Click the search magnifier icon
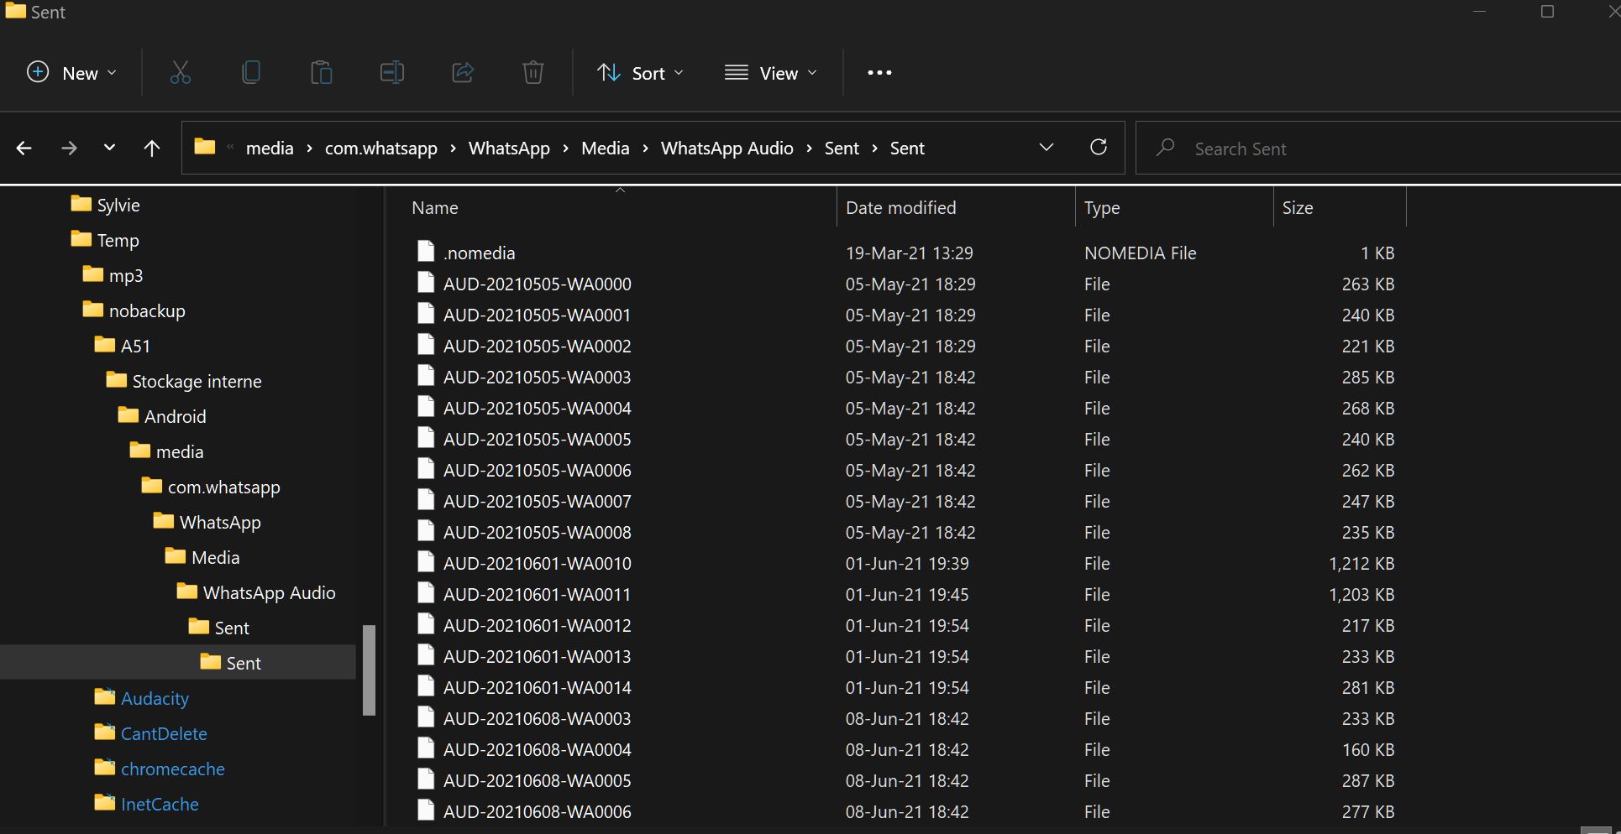This screenshot has height=834, width=1621. 1165,148
